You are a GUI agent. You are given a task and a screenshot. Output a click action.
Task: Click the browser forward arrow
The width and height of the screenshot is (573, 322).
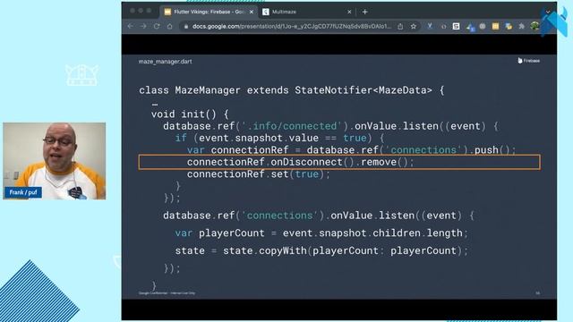[143, 26]
